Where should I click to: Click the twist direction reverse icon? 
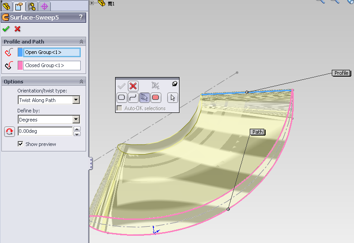[10, 131]
